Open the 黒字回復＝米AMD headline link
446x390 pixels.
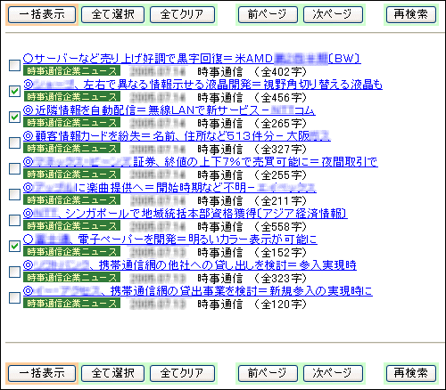click(192, 59)
